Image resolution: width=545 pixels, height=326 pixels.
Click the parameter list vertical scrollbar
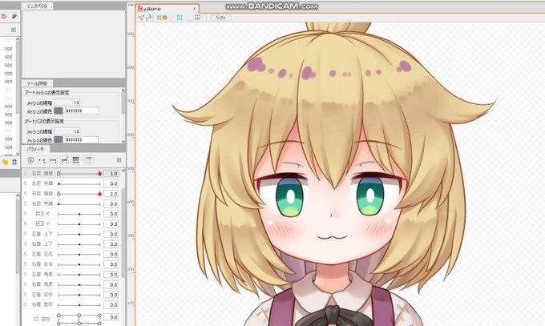123,233
